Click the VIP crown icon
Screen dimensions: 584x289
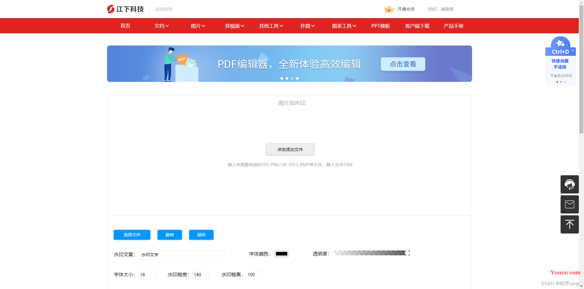tap(389, 9)
